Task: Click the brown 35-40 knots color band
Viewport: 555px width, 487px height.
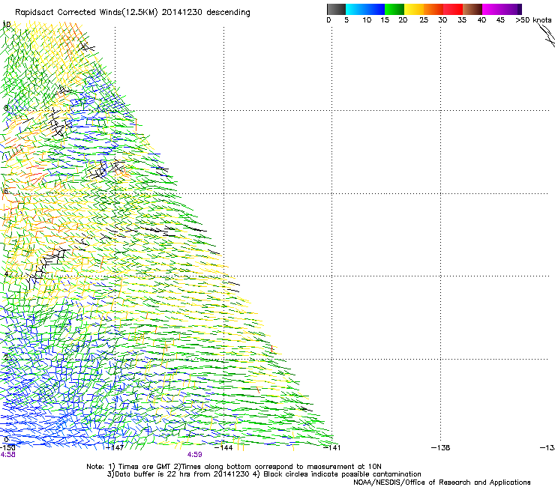Action: tap(472, 9)
